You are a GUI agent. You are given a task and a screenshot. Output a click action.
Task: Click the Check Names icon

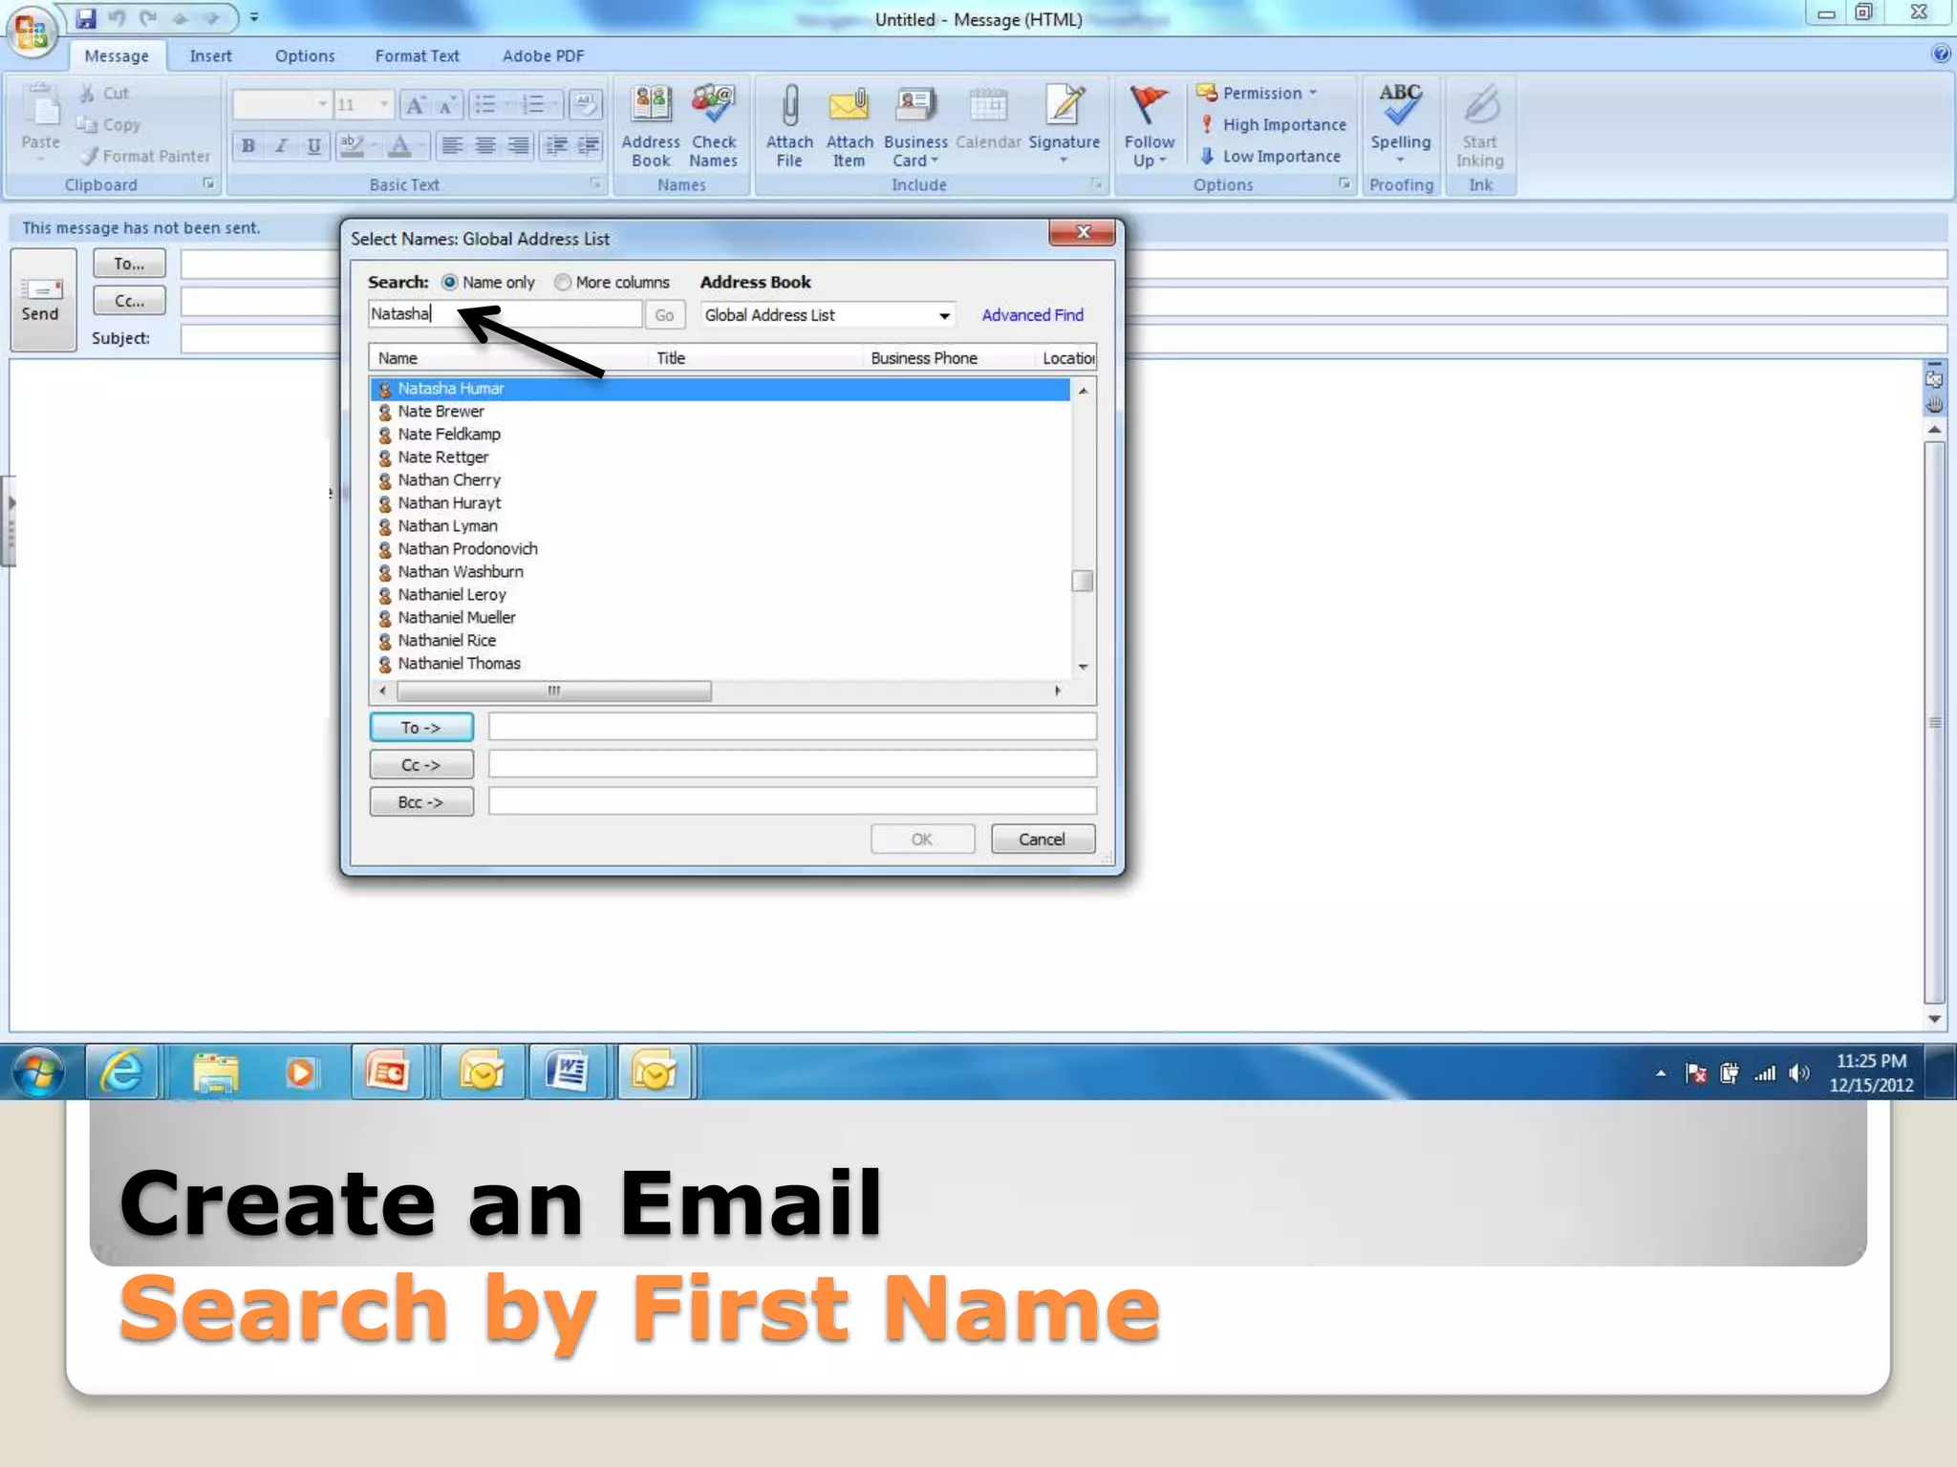click(713, 126)
